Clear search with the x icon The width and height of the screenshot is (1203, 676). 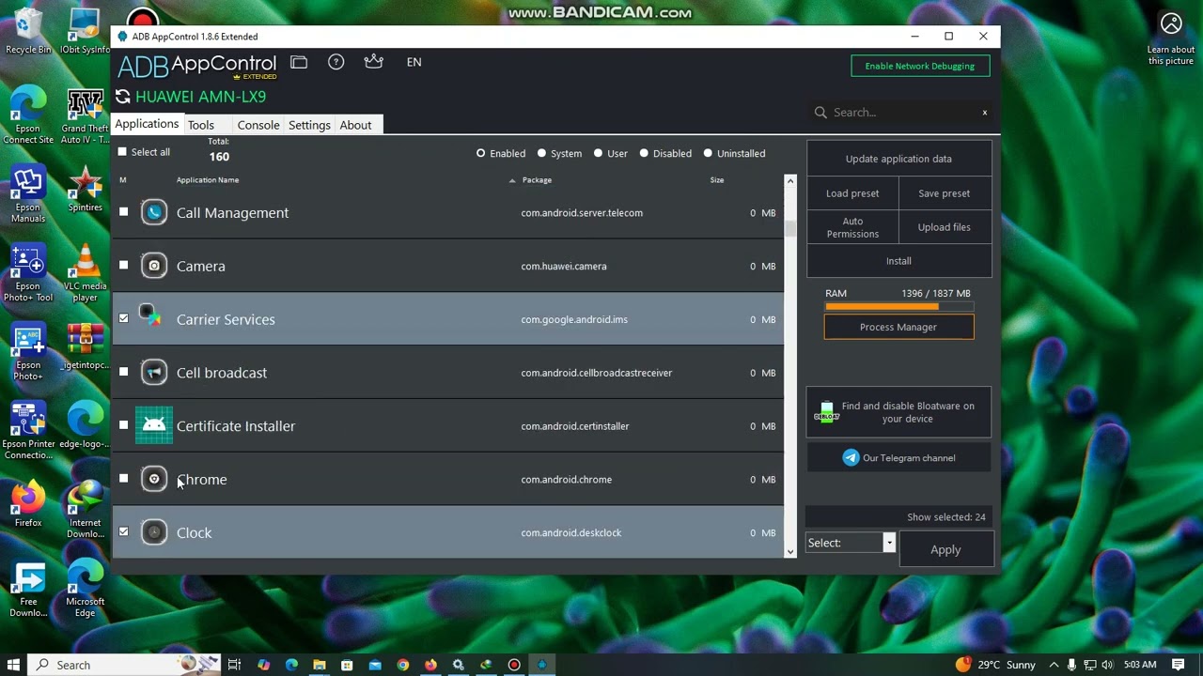pyautogui.click(x=984, y=113)
